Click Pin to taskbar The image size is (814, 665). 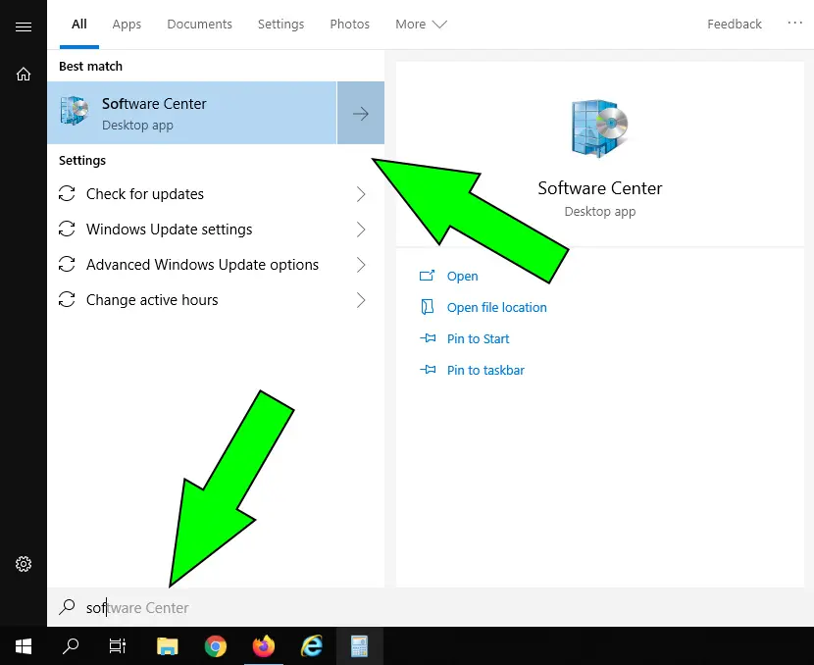coord(485,370)
